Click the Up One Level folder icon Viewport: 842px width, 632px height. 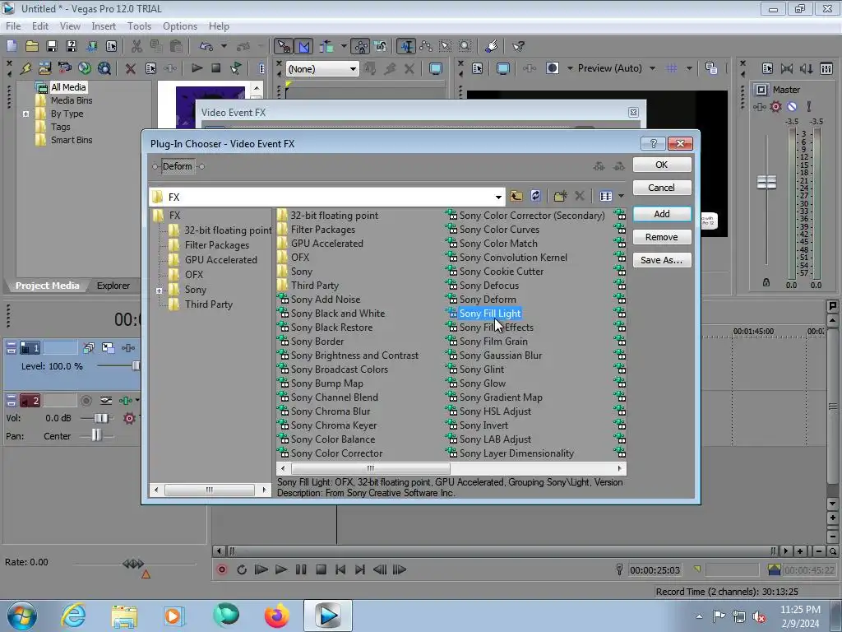tap(516, 196)
